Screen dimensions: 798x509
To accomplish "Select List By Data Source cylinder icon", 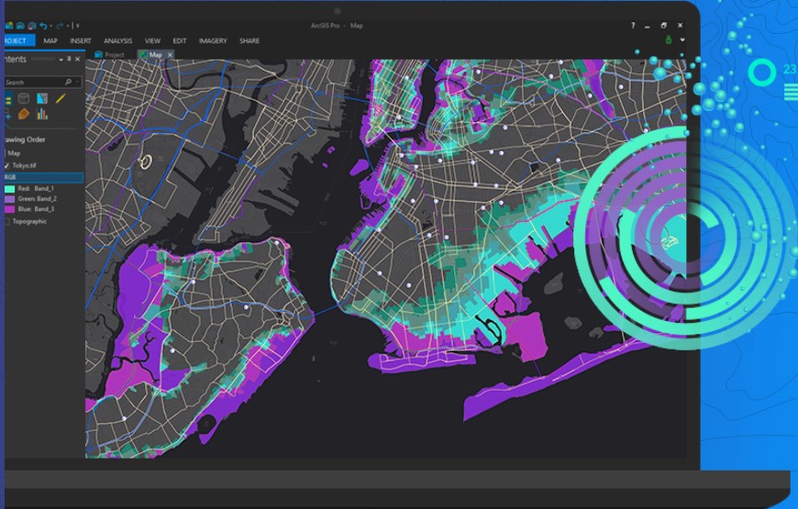I will [x=24, y=98].
